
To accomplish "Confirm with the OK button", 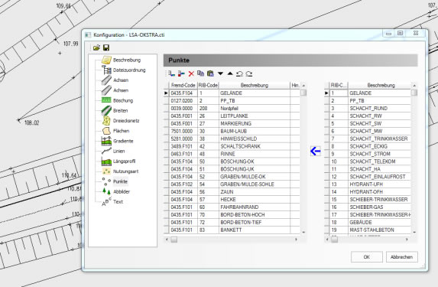I will point(366,257).
